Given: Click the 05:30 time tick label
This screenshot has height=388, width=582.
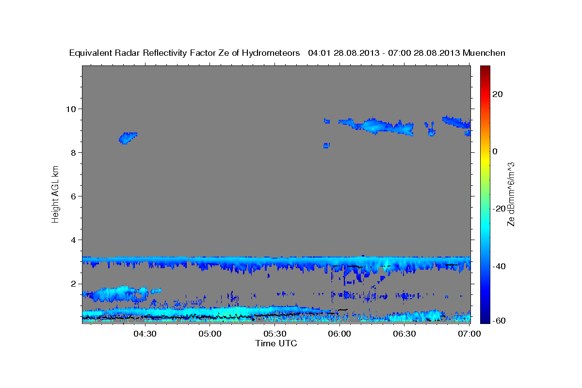Looking at the screenshot, I should tap(275, 334).
